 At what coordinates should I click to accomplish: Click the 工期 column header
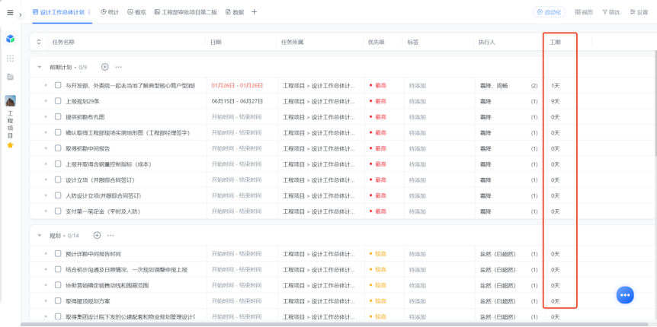[x=555, y=43]
